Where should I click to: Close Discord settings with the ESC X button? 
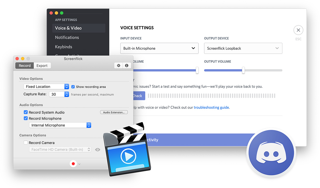pyautogui.click(x=298, y=30)
